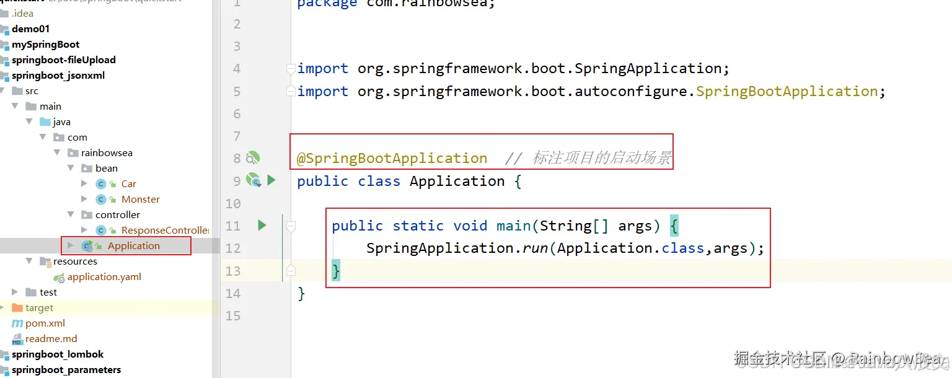Click the run arrow next to the main method
This screenshot has height=378, width=952.
point(261,226)
